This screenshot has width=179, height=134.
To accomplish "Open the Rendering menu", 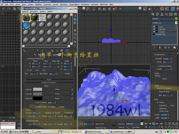I will 85,4.
